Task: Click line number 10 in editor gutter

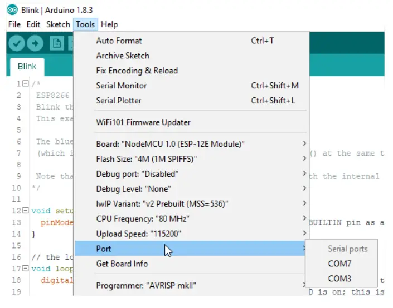Action: pos(16,188)
